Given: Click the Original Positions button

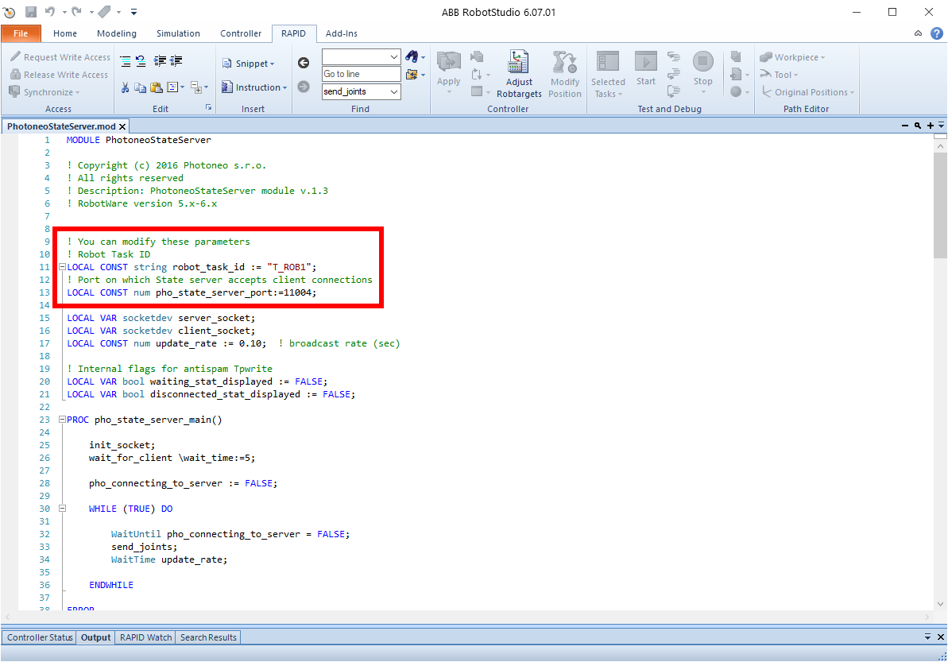Looking at the screenshot, I should tap(807, 92).
